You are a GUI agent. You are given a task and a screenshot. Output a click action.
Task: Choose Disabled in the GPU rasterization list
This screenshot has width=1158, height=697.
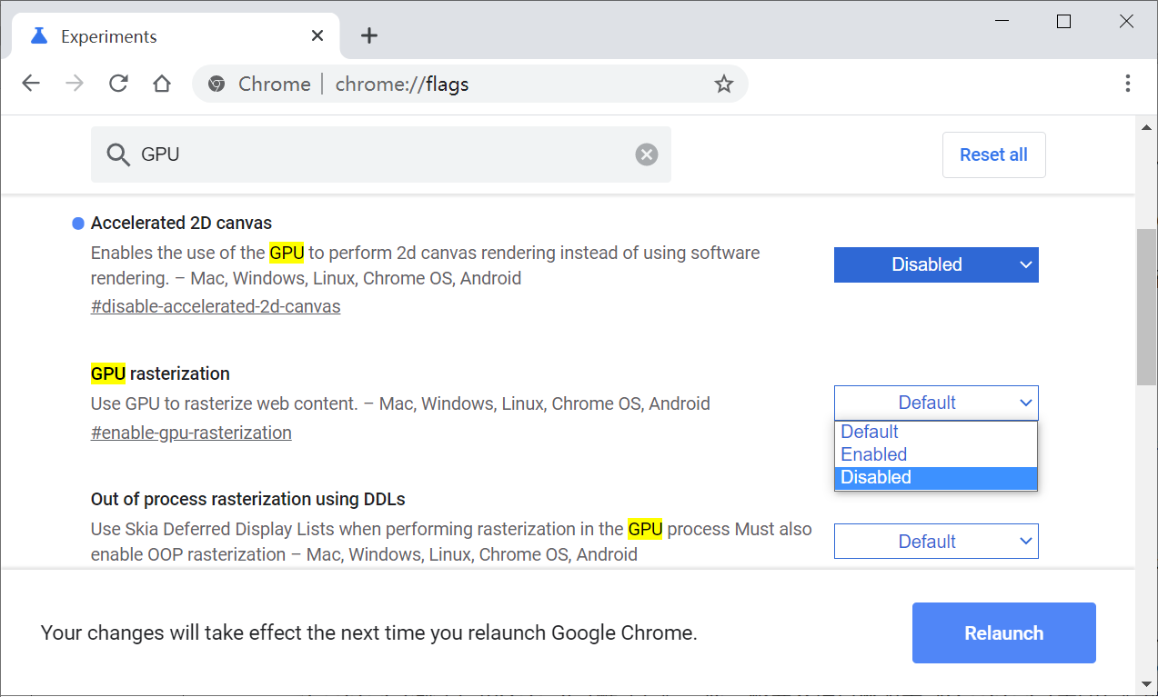tap(936, 477)
